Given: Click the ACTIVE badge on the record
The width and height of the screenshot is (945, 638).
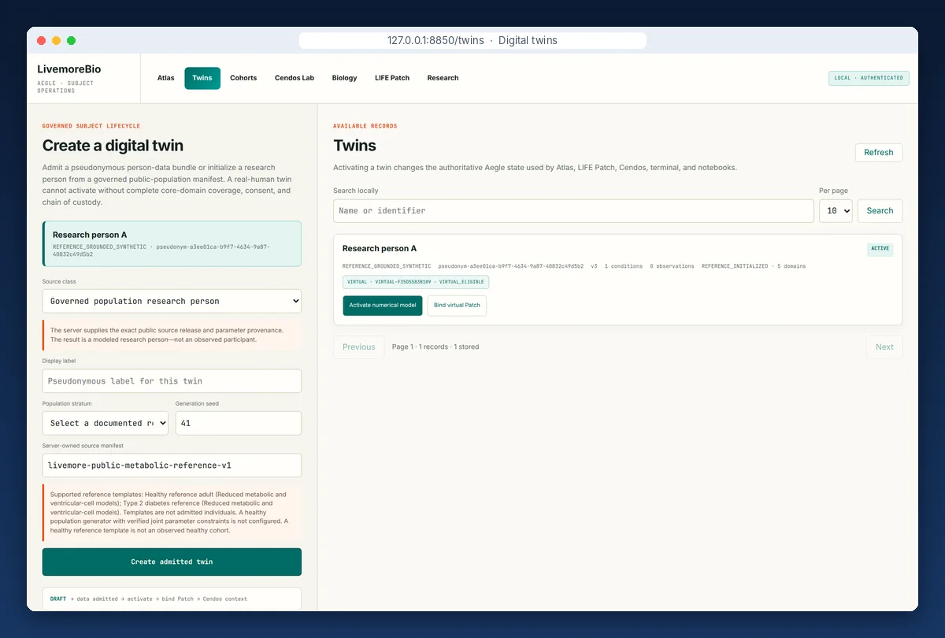Looking at the screenshot, I should [880, 249].
